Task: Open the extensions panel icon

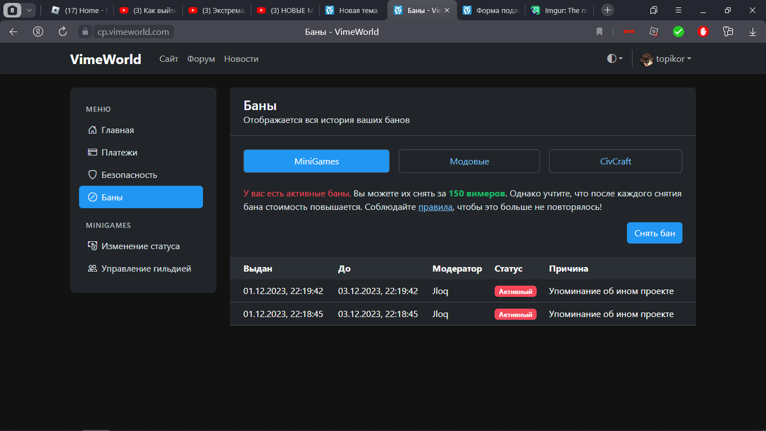Action: point(728,32)
